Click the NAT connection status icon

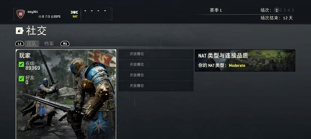click(74, 12)
